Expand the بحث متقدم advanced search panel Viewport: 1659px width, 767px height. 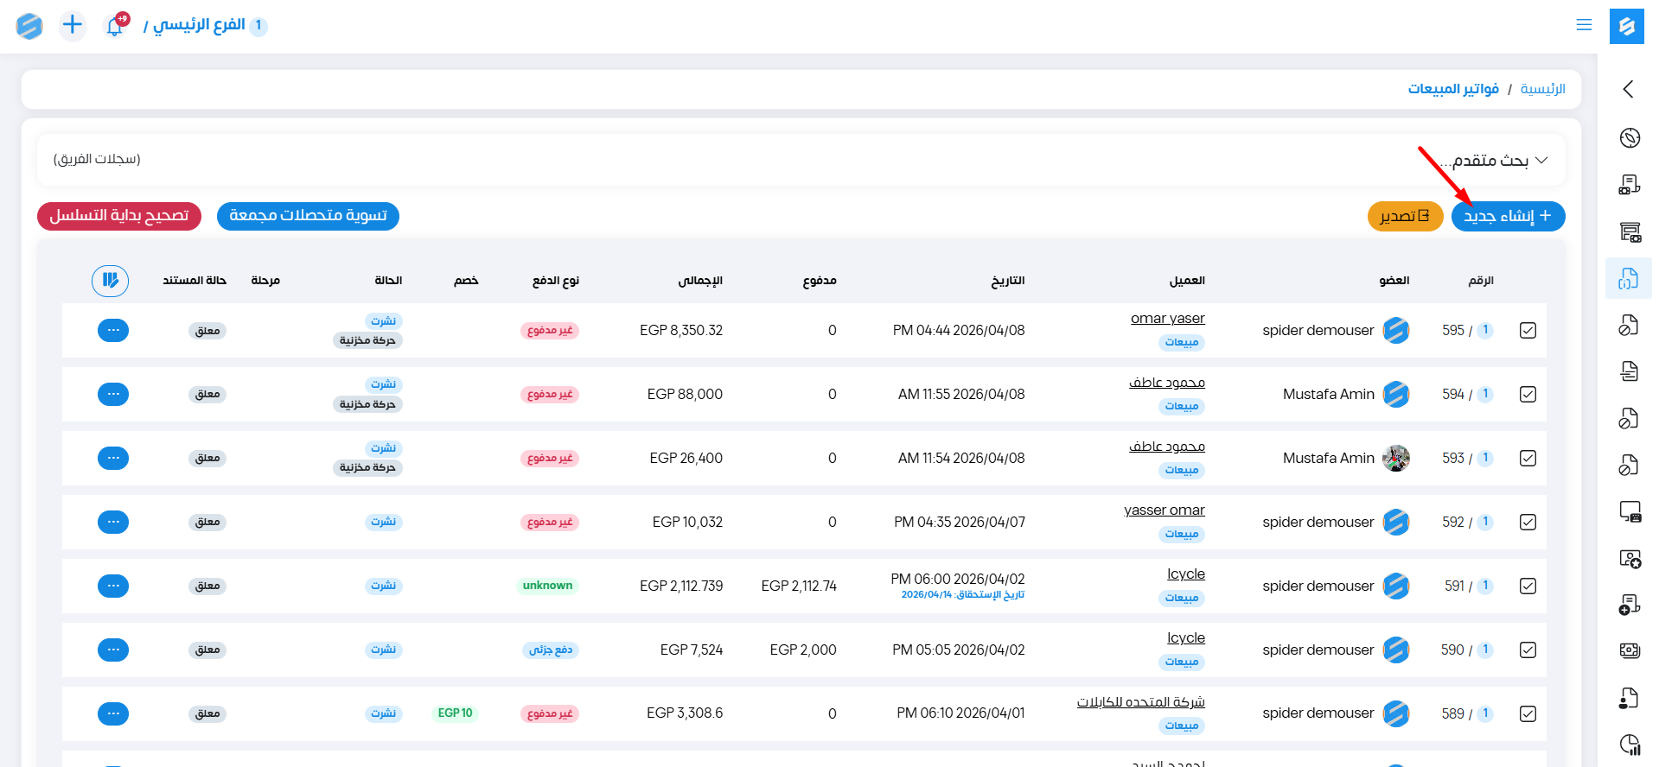coord(1494,161)
